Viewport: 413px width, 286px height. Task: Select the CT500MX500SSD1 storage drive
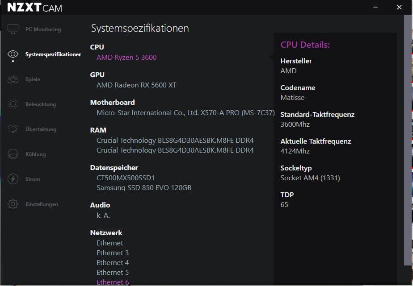point(126,178)
